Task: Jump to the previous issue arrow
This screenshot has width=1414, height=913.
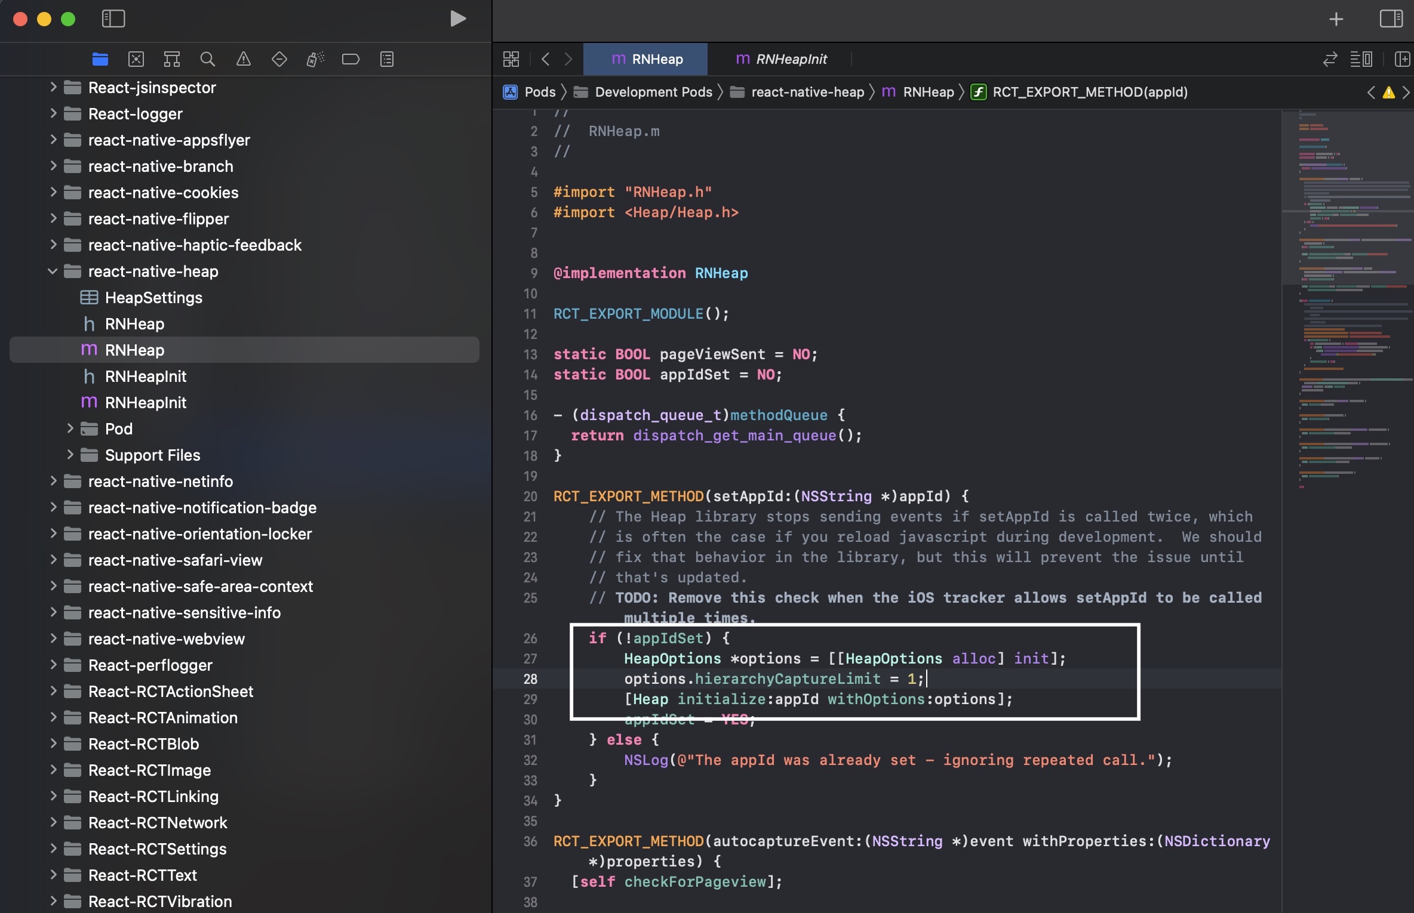Action: (x=1371, y=92)
